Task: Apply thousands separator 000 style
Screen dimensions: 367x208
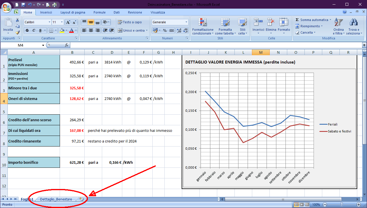Action: pos(172,30)
